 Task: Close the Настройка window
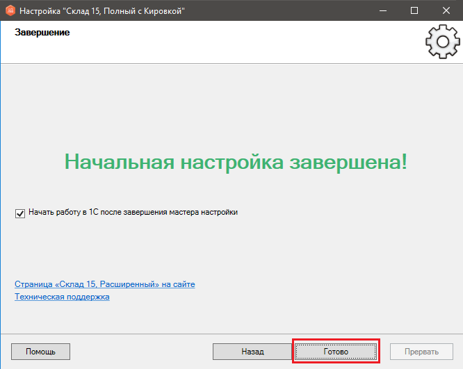coord(446,10)
